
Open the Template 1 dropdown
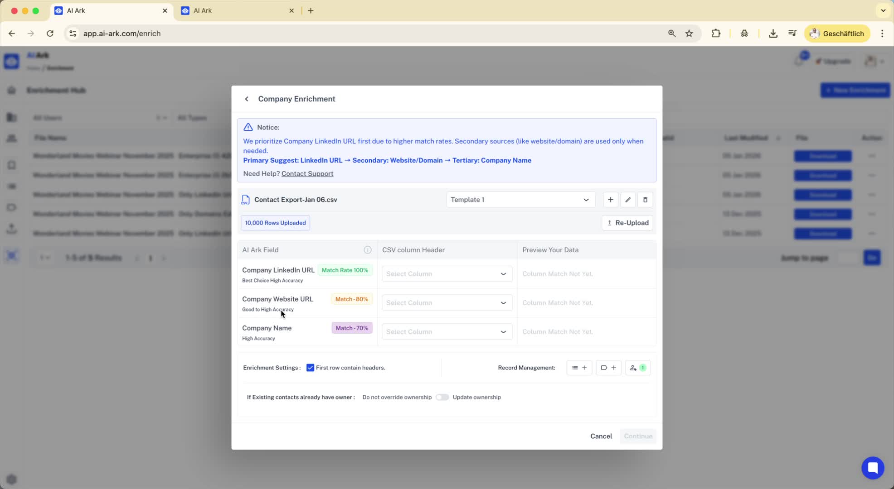[x=520, y=200]
